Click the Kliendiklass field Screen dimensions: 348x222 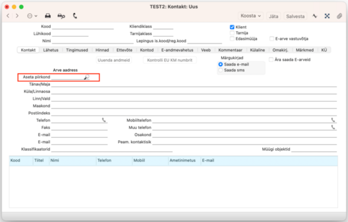pos(163,26)
